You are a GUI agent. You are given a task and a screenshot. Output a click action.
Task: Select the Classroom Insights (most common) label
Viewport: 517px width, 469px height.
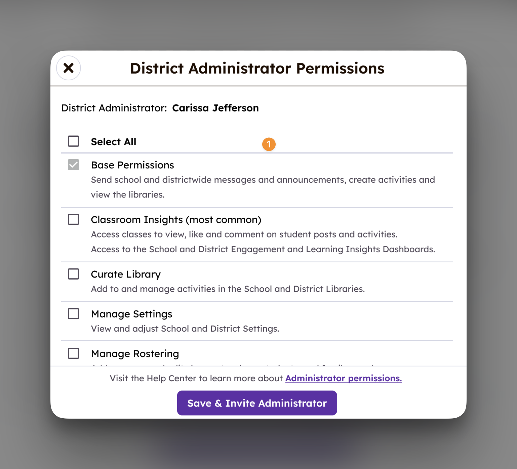tap(176, 220)
